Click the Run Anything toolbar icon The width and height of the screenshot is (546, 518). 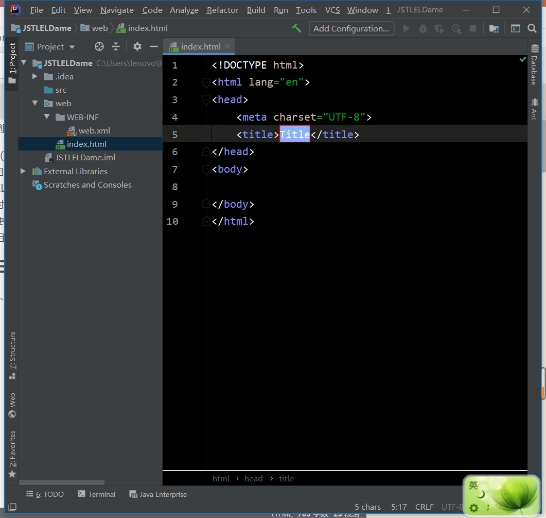[x=515, y=28]
